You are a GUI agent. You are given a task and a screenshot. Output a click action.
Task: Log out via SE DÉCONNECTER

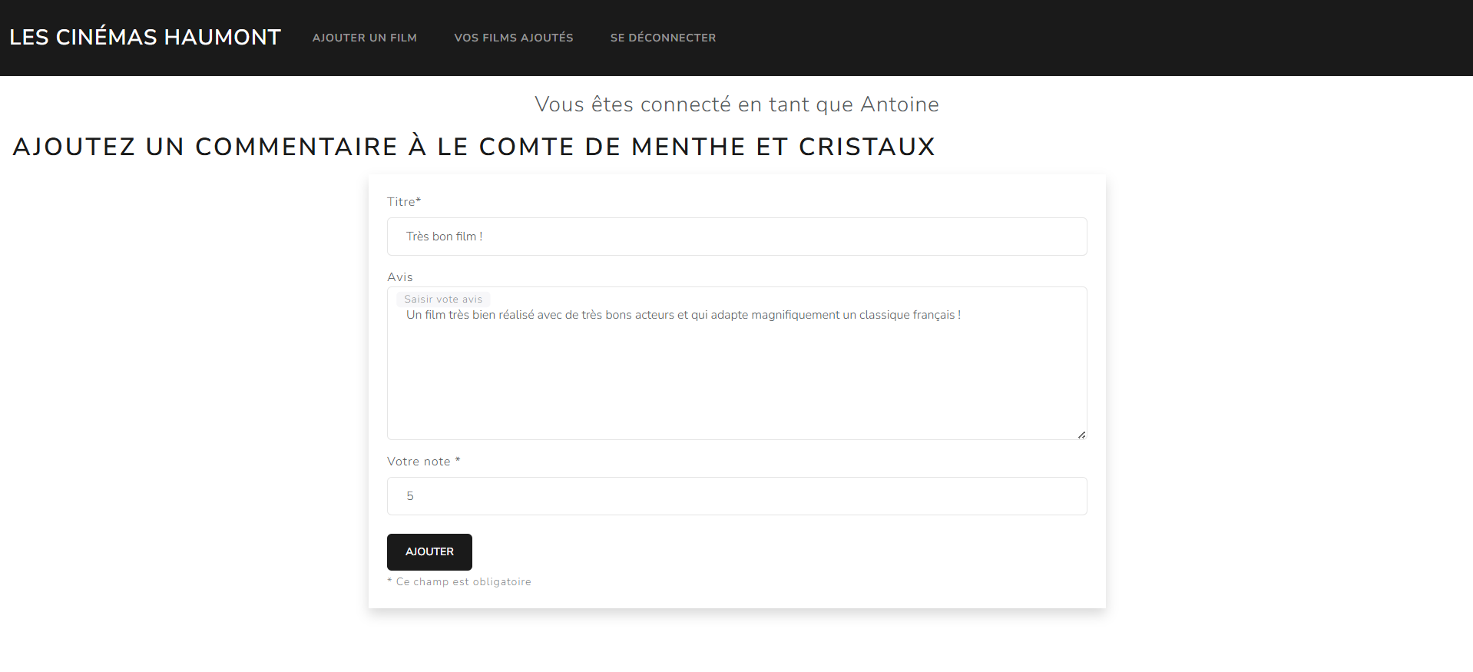[x=663, y=38]
